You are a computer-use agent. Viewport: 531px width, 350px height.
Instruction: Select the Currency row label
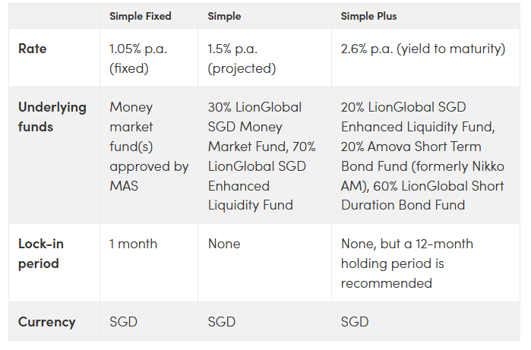(47, 322)
